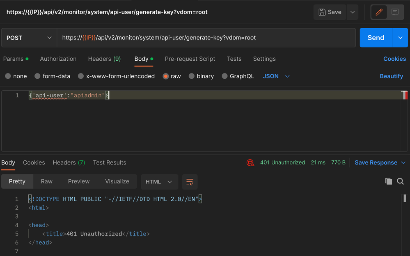
Task: Select the form-data radio option
Action: 38,76
